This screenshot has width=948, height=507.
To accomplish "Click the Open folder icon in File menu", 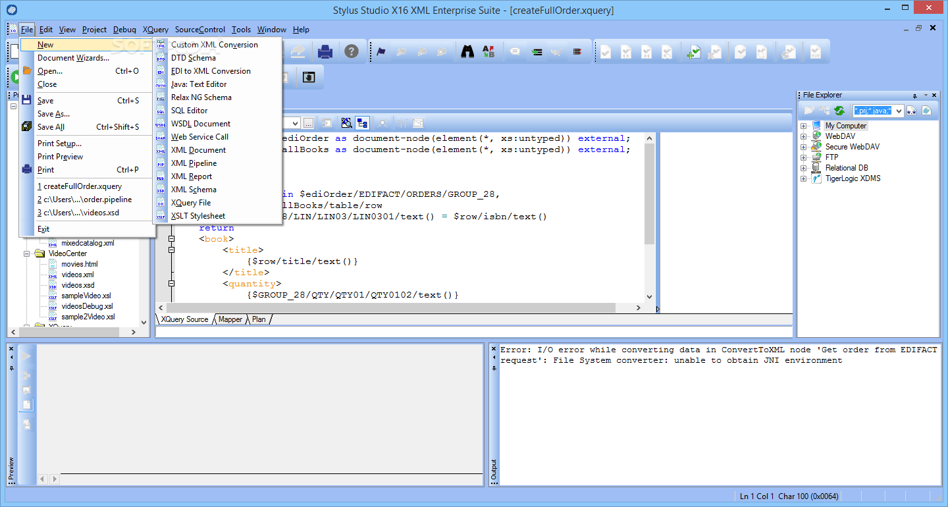I will [27, 71].
